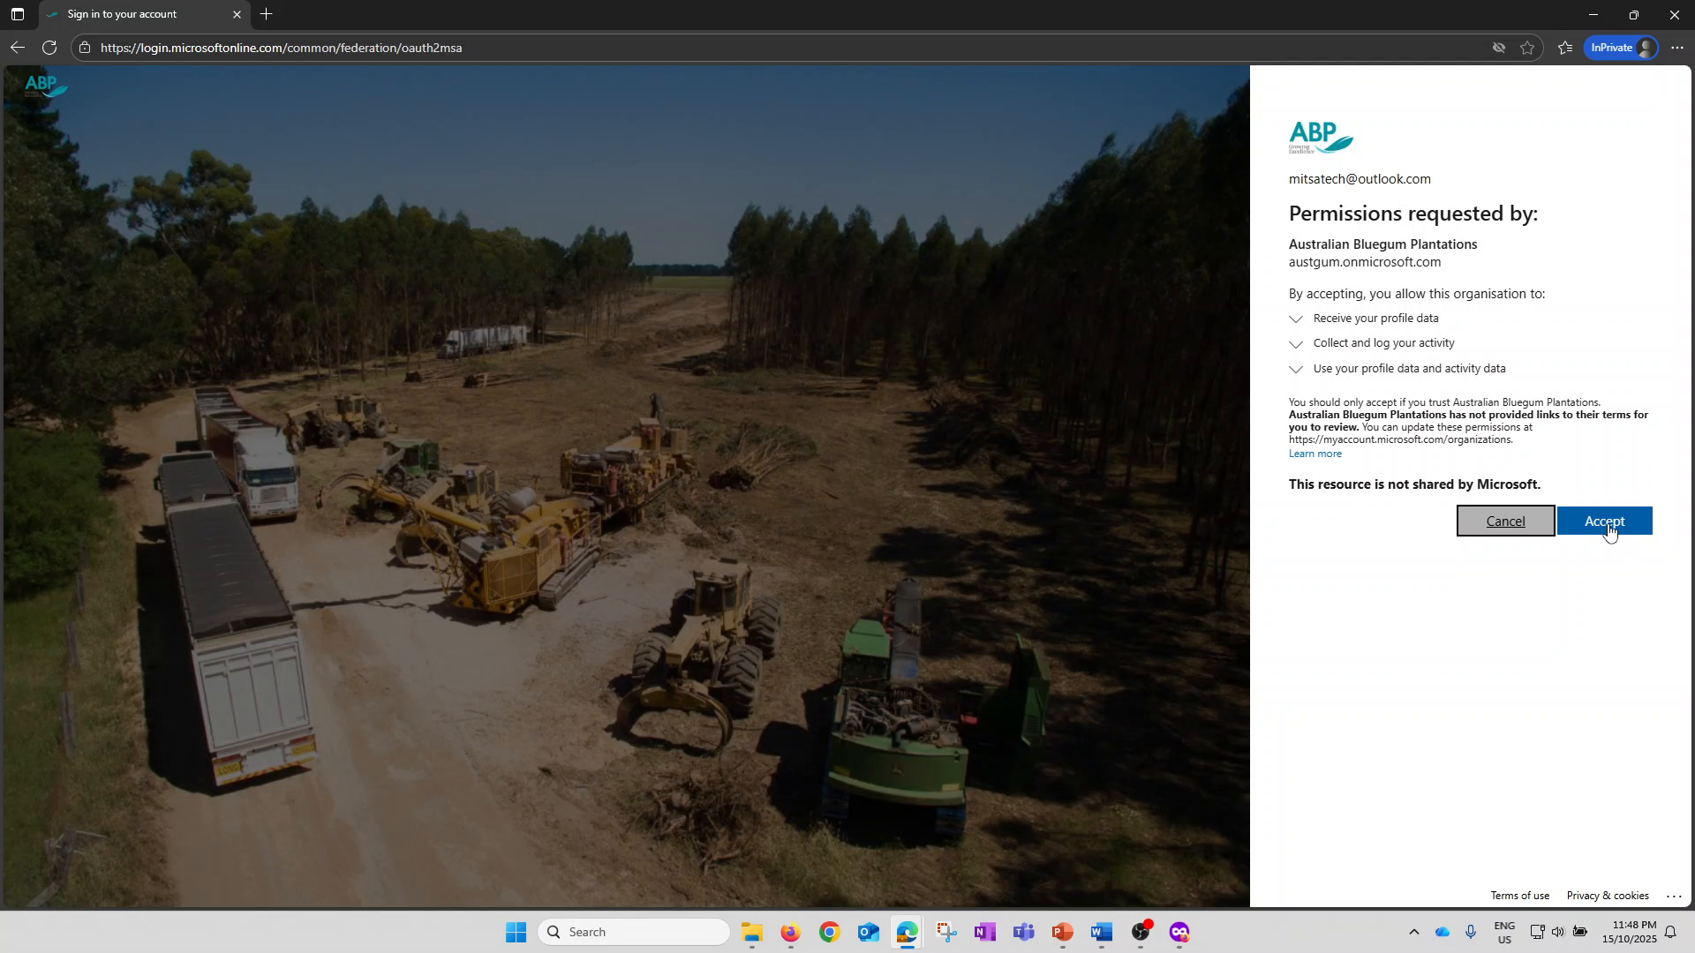
Task: Open the 'Learn more' link
Action: point(1314,453)
